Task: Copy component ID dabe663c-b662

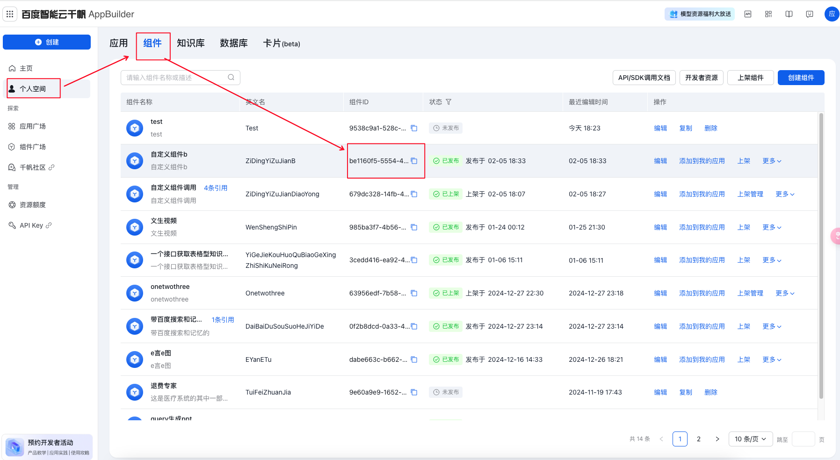Action: click(414, 359)
